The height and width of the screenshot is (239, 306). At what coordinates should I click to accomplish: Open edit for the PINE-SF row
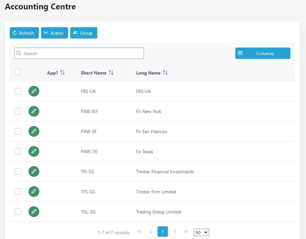34,131
